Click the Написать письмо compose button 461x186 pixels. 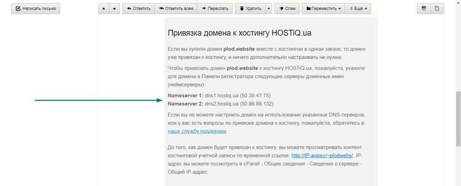click(x=36, y=9)
